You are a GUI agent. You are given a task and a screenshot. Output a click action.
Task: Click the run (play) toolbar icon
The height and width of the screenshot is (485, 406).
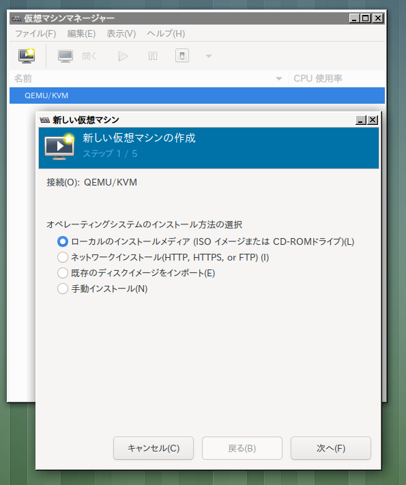tap(123, 56)
